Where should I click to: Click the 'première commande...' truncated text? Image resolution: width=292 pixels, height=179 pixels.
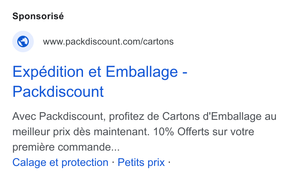pyautogui.click(x=66, y=147)
